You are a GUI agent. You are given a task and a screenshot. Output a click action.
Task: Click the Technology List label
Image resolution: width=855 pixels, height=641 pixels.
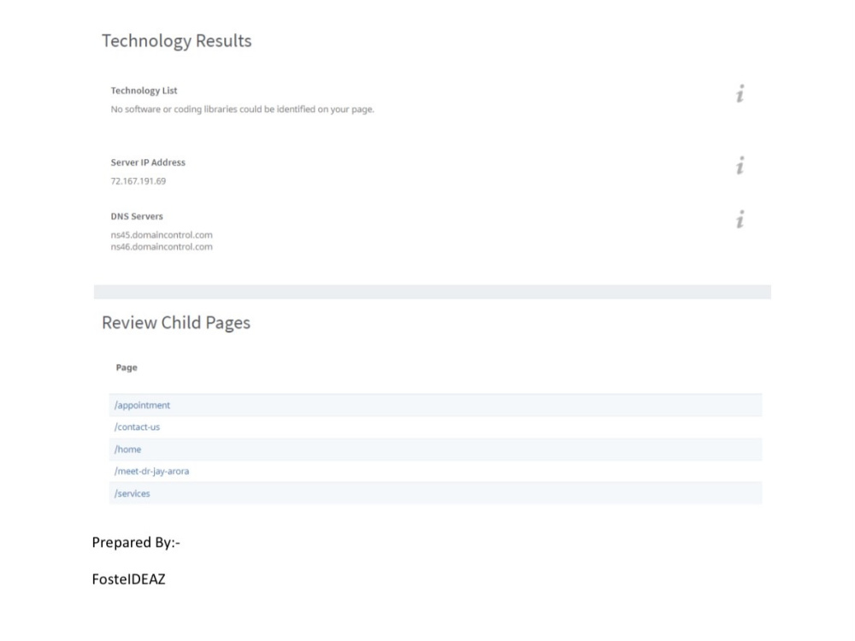click(144, 91)
